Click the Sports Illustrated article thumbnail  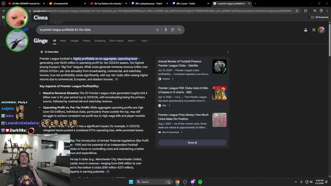(x=219, y=120)
